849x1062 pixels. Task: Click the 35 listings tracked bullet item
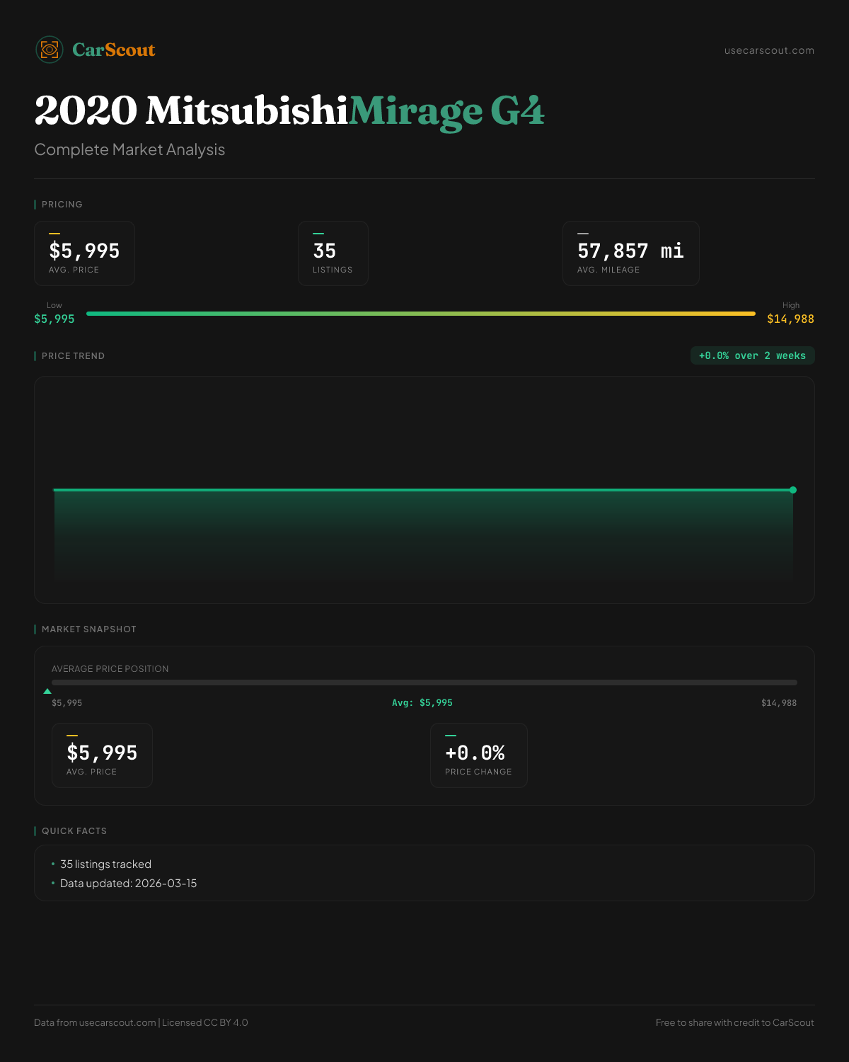[x=105, y=864]
